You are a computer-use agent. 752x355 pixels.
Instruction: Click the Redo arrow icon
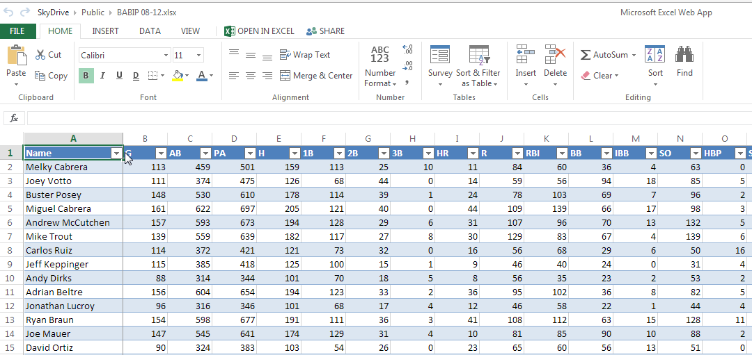pos(25,12)
